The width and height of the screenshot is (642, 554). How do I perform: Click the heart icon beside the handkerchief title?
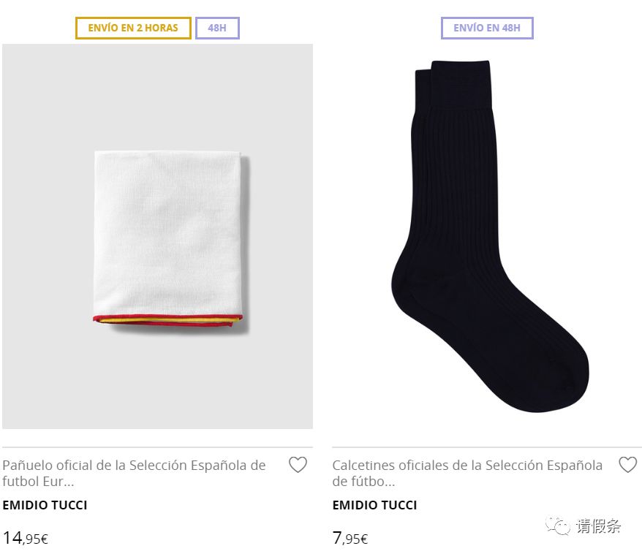tap(298, 465)
